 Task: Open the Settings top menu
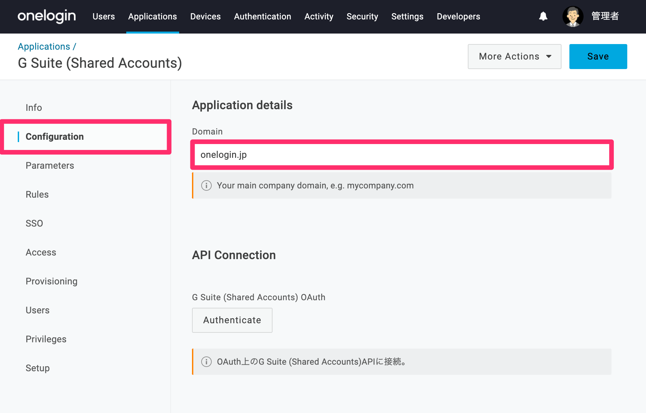(x=407, y=16)
